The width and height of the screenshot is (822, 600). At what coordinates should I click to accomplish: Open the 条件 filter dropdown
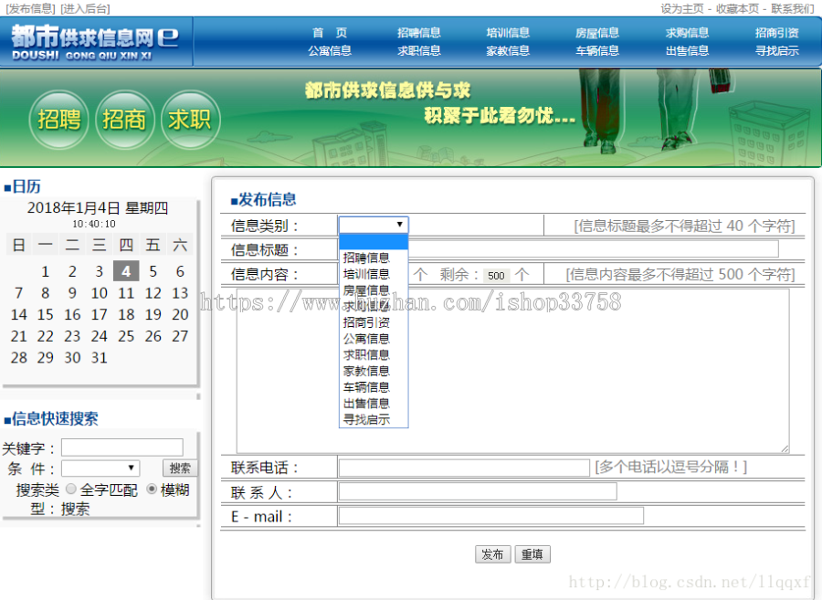click(x=100, y=468)
